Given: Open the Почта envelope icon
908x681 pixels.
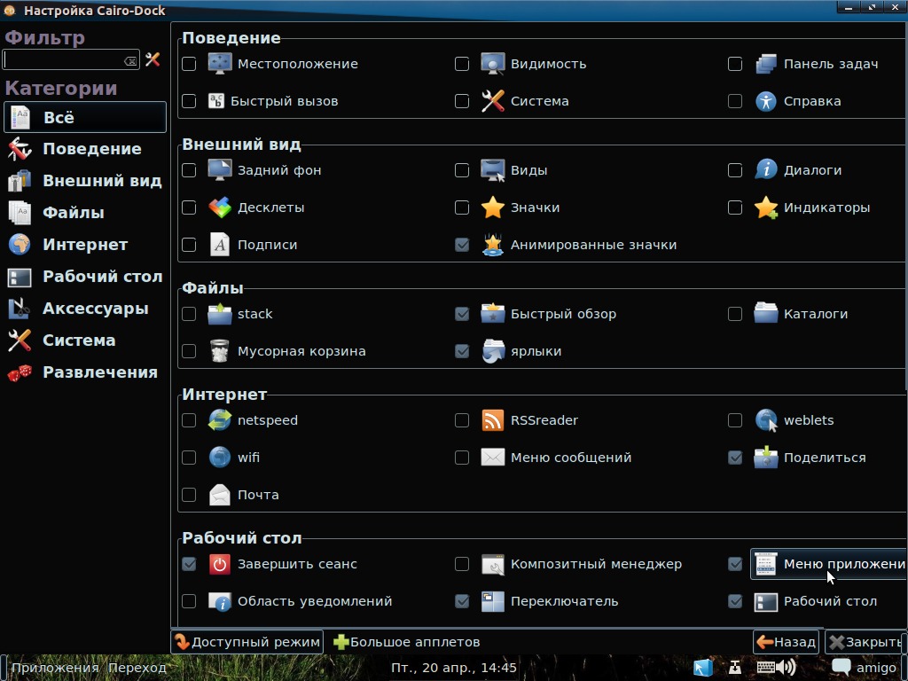Looking at the screenshot, I should (x=220, y=495).
